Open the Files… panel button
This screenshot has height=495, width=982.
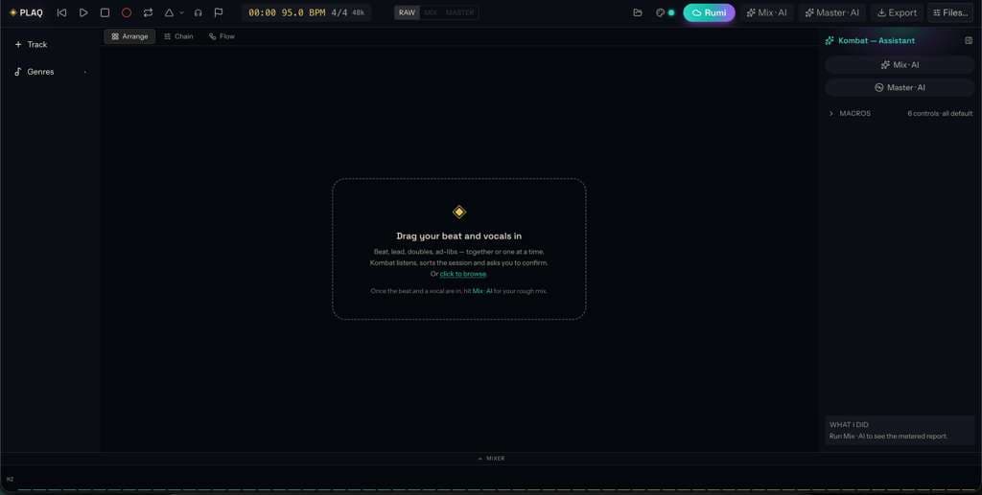(x=950, y=12)
